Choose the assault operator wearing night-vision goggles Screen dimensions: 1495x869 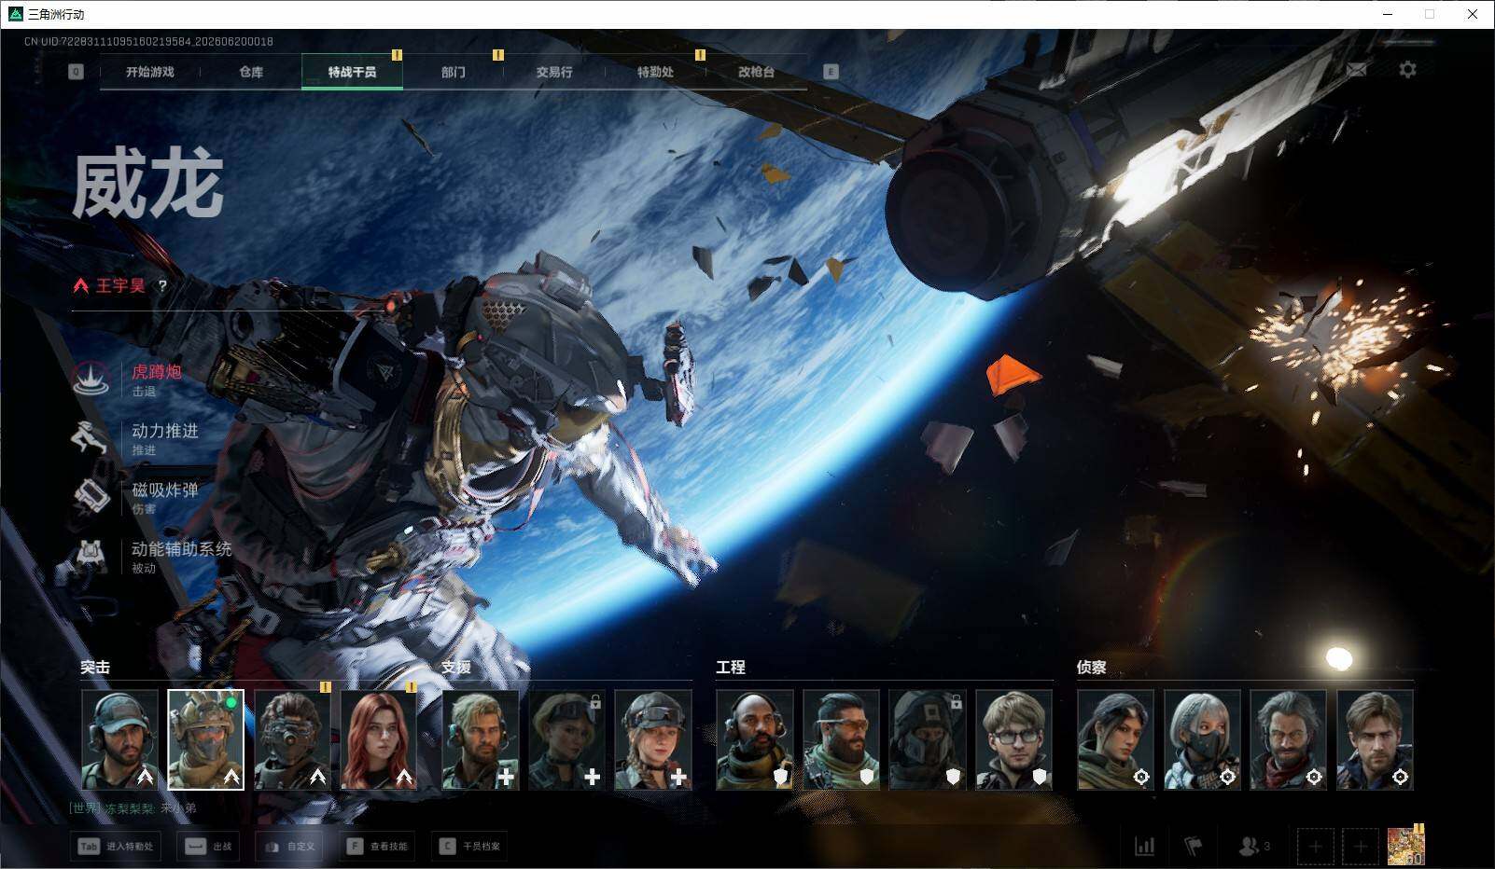tap(293, 739)
